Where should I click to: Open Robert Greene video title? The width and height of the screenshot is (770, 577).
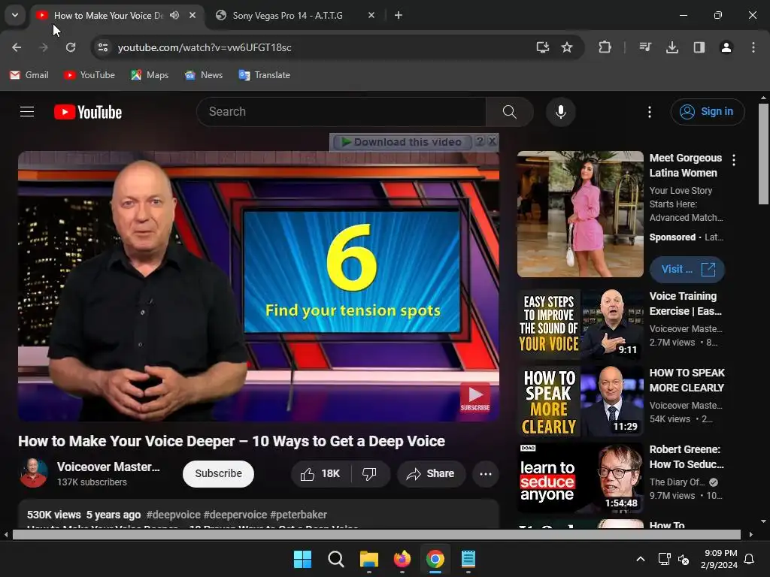click(686, 457)
